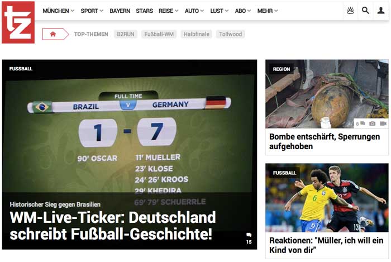Screen dimensions: 391x262
Task: Select the Tollwood topic tag
Action: coord(230,34)
